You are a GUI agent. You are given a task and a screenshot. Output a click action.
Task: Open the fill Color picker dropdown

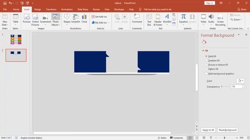click(x=241, y=81)
